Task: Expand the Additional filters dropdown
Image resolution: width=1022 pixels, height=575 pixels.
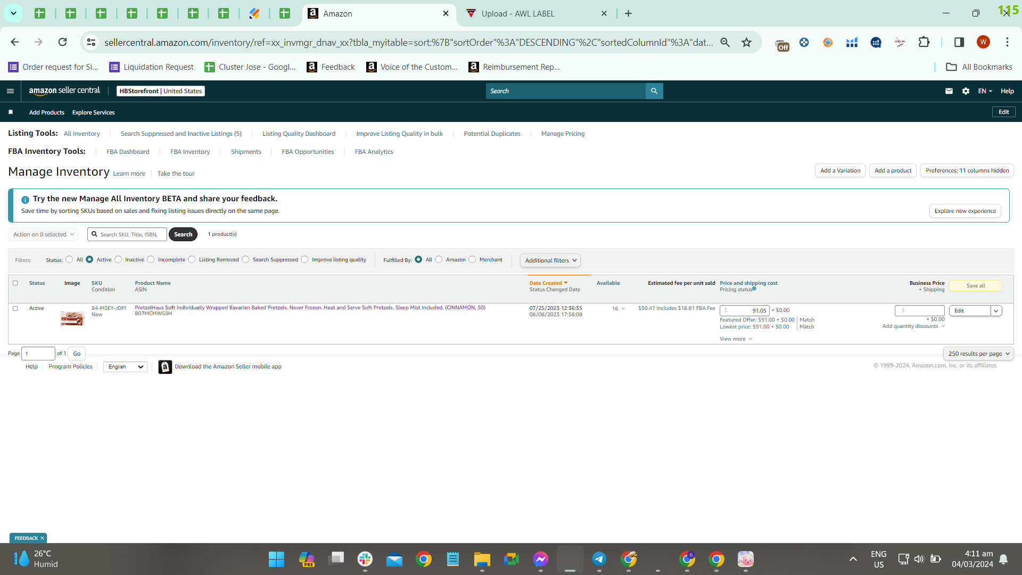Action: click(x=550, y=260)
